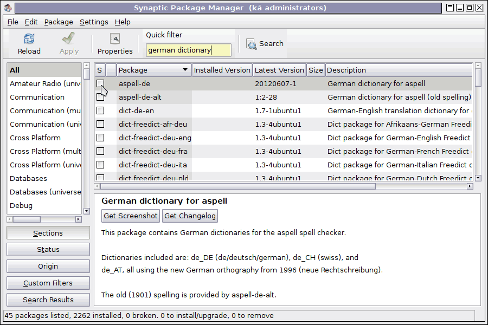The image size is (488, 325).
Task: Select Amateur Radio section
Action: coord(44,83)
